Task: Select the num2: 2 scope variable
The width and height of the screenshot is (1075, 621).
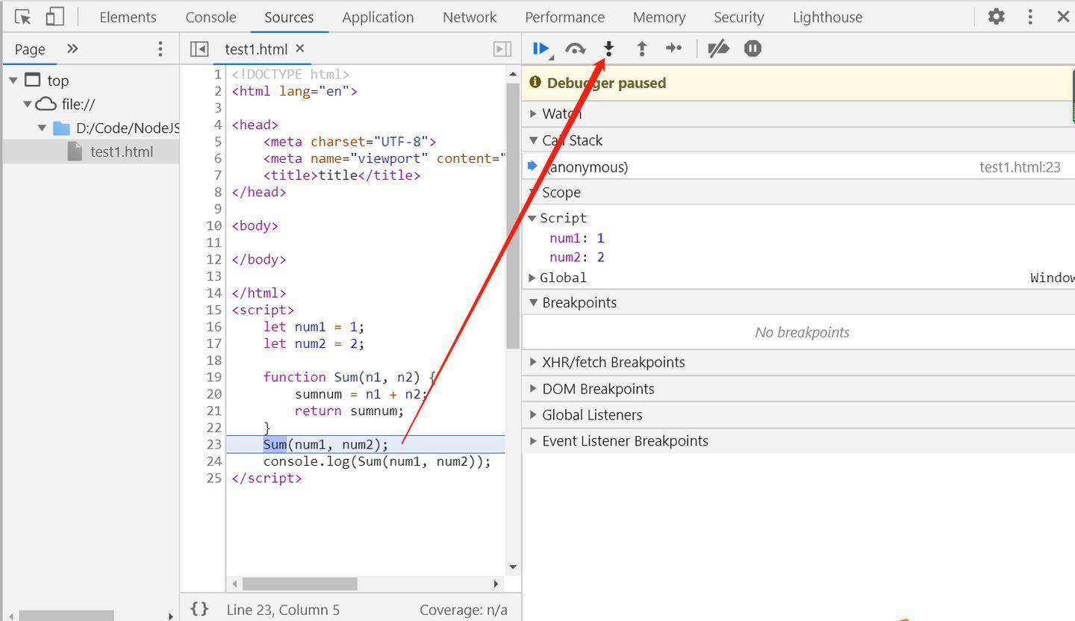Action: click(577, 258)
